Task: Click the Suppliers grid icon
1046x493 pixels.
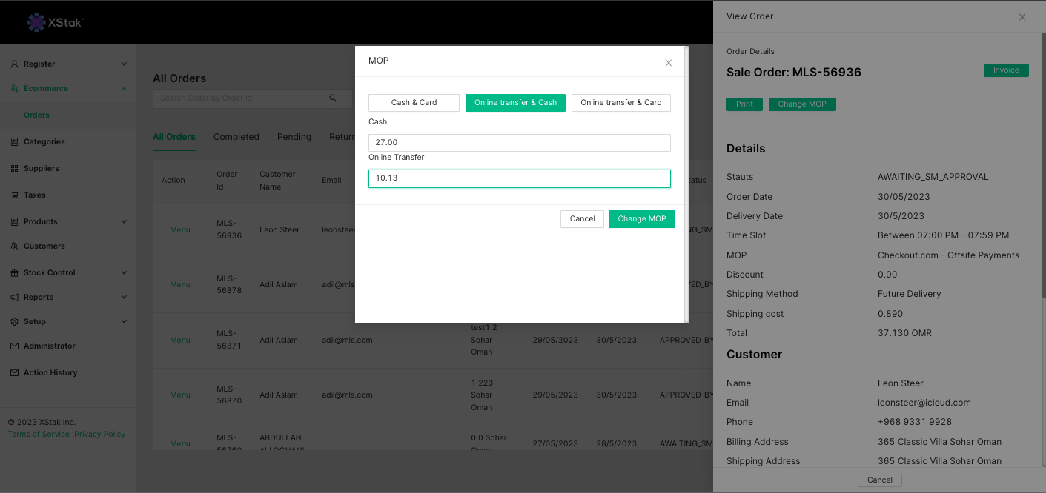Action: pyautogui.click(x=15, y=169)
